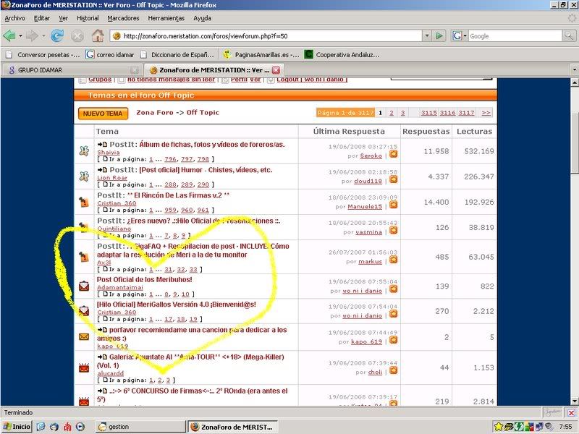Click the search magnifier icon in Google box
This screenshot has height=434, width=579.
569,35
